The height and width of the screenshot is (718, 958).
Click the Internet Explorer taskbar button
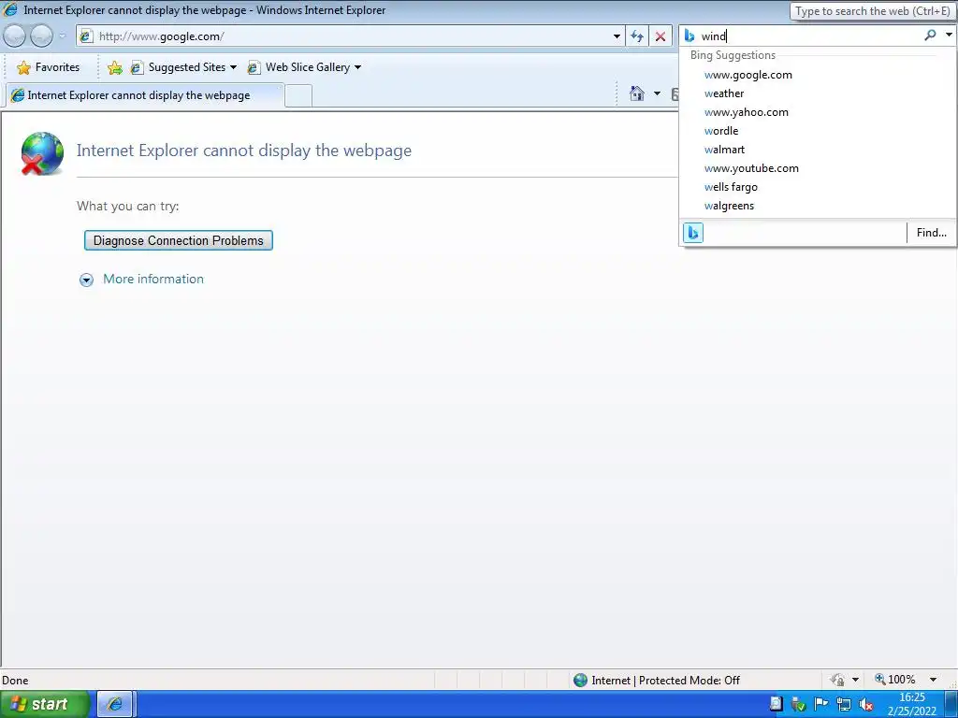click(x=114, y=704)
